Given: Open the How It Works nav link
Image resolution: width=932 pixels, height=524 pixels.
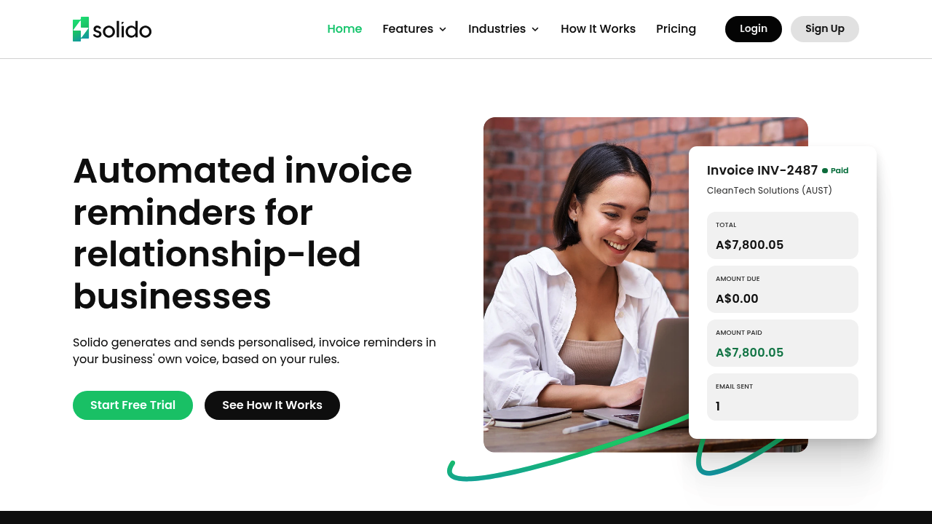Looking at the screenshot, I should [x=598, y=29].
